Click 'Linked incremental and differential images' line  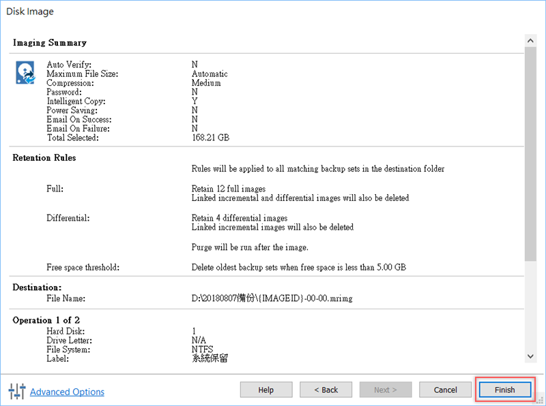click(300, 198)
